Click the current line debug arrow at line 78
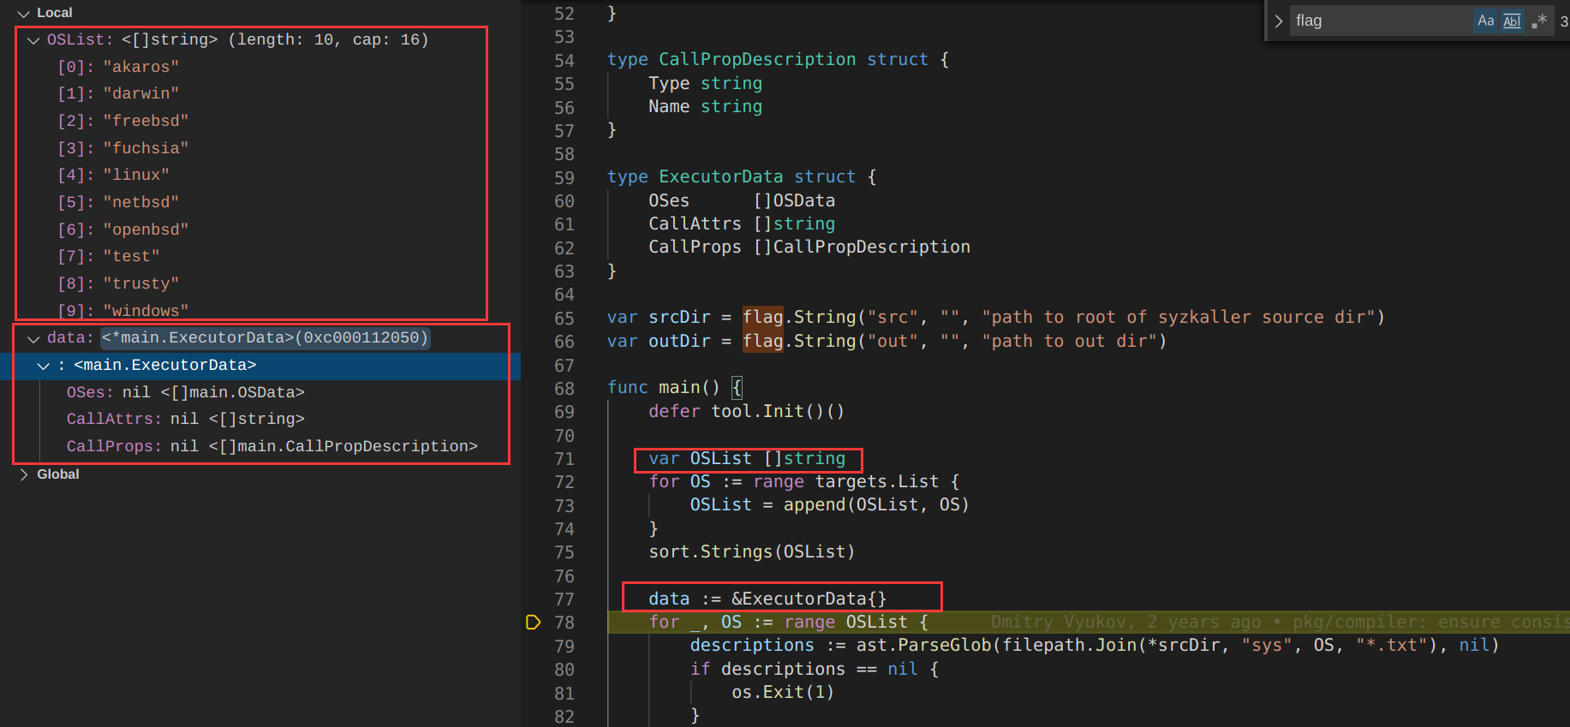This screenshot has width=1570, height=727. click(x=533, y=623)
